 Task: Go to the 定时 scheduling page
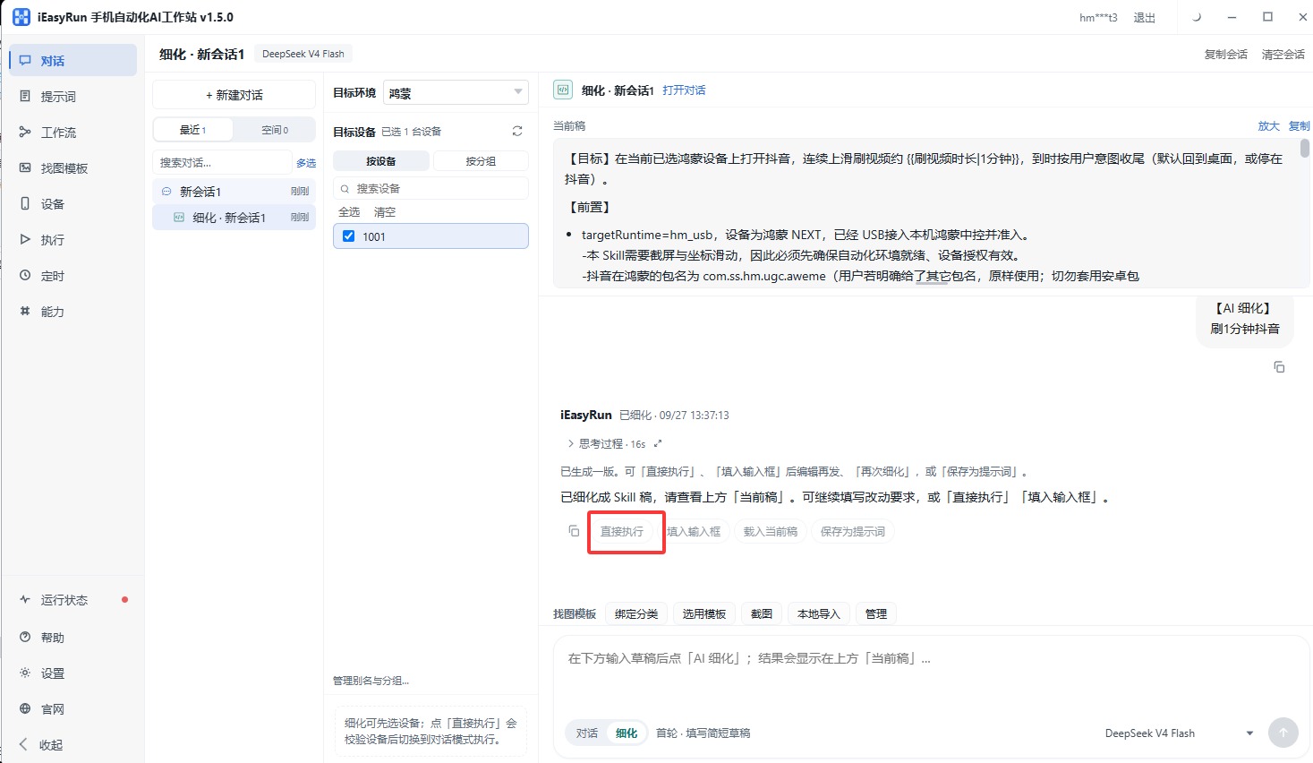coord(73,276)
